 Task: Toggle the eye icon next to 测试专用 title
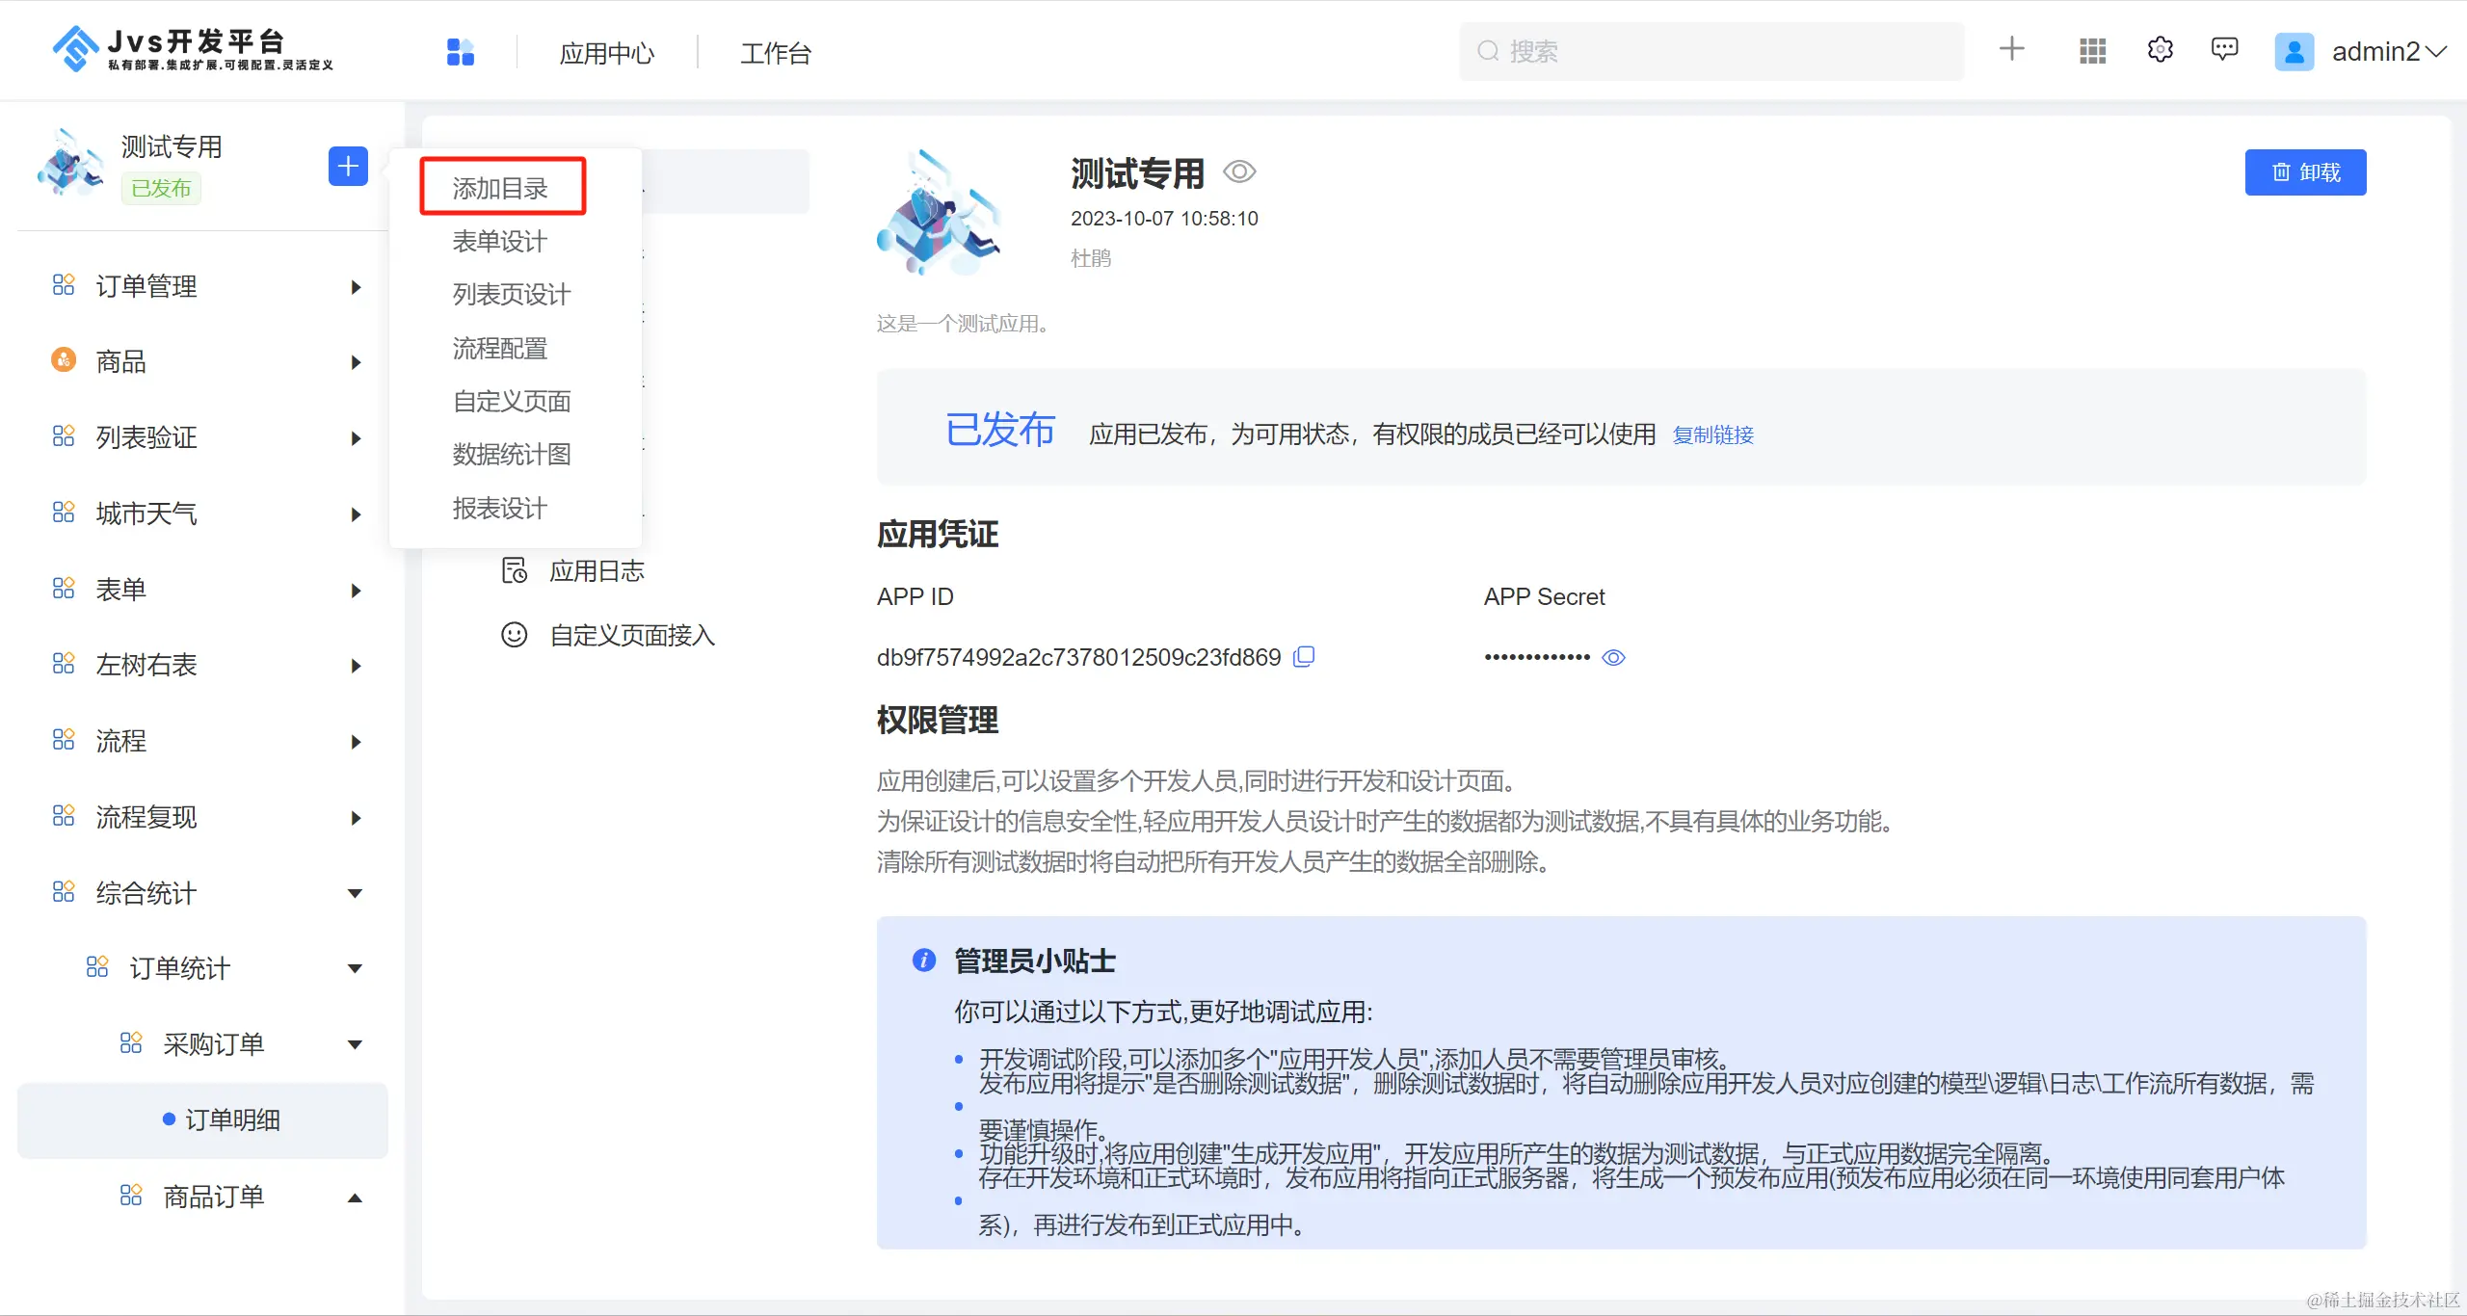1239,172
